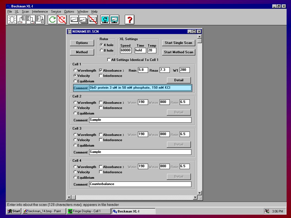The image size is (291, 218).
Task: Enable Interference for Cell 2
Action: click(101, 108)
